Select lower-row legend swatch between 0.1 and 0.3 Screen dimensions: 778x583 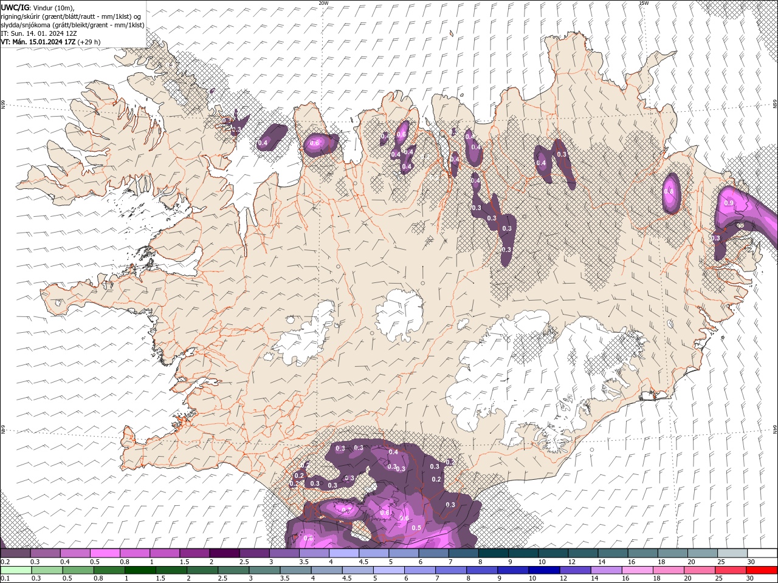pyautogui.click(x=15, y=570)
